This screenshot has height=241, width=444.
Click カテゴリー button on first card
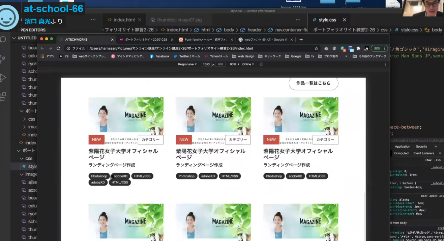[150, 139]
